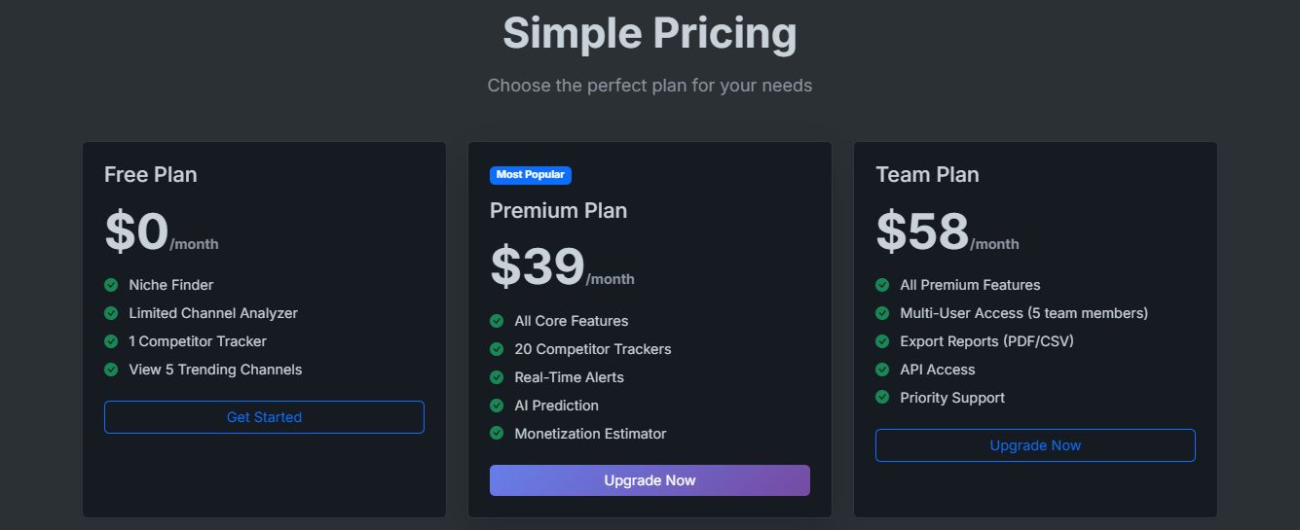Click the check icon beside Multi-User Access
Screen dimensions: 1300x530
click(882, 313)
